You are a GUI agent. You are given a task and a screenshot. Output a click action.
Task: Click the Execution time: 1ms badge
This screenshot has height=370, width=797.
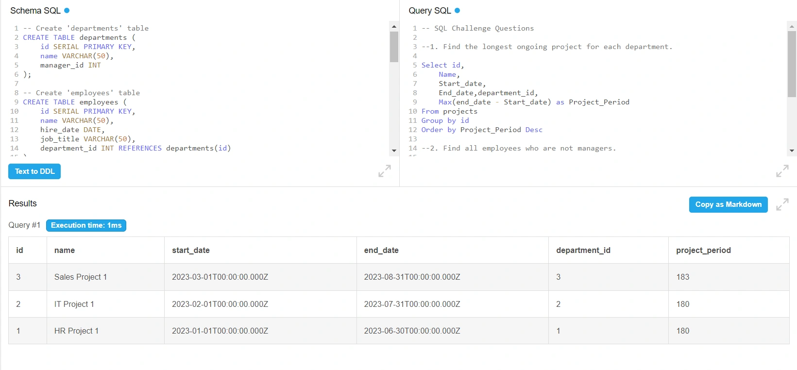86,225
